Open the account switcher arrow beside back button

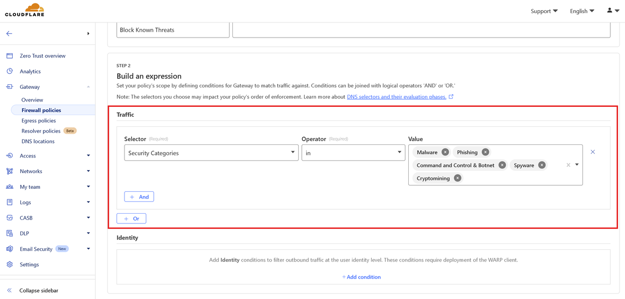click(88, 34)
